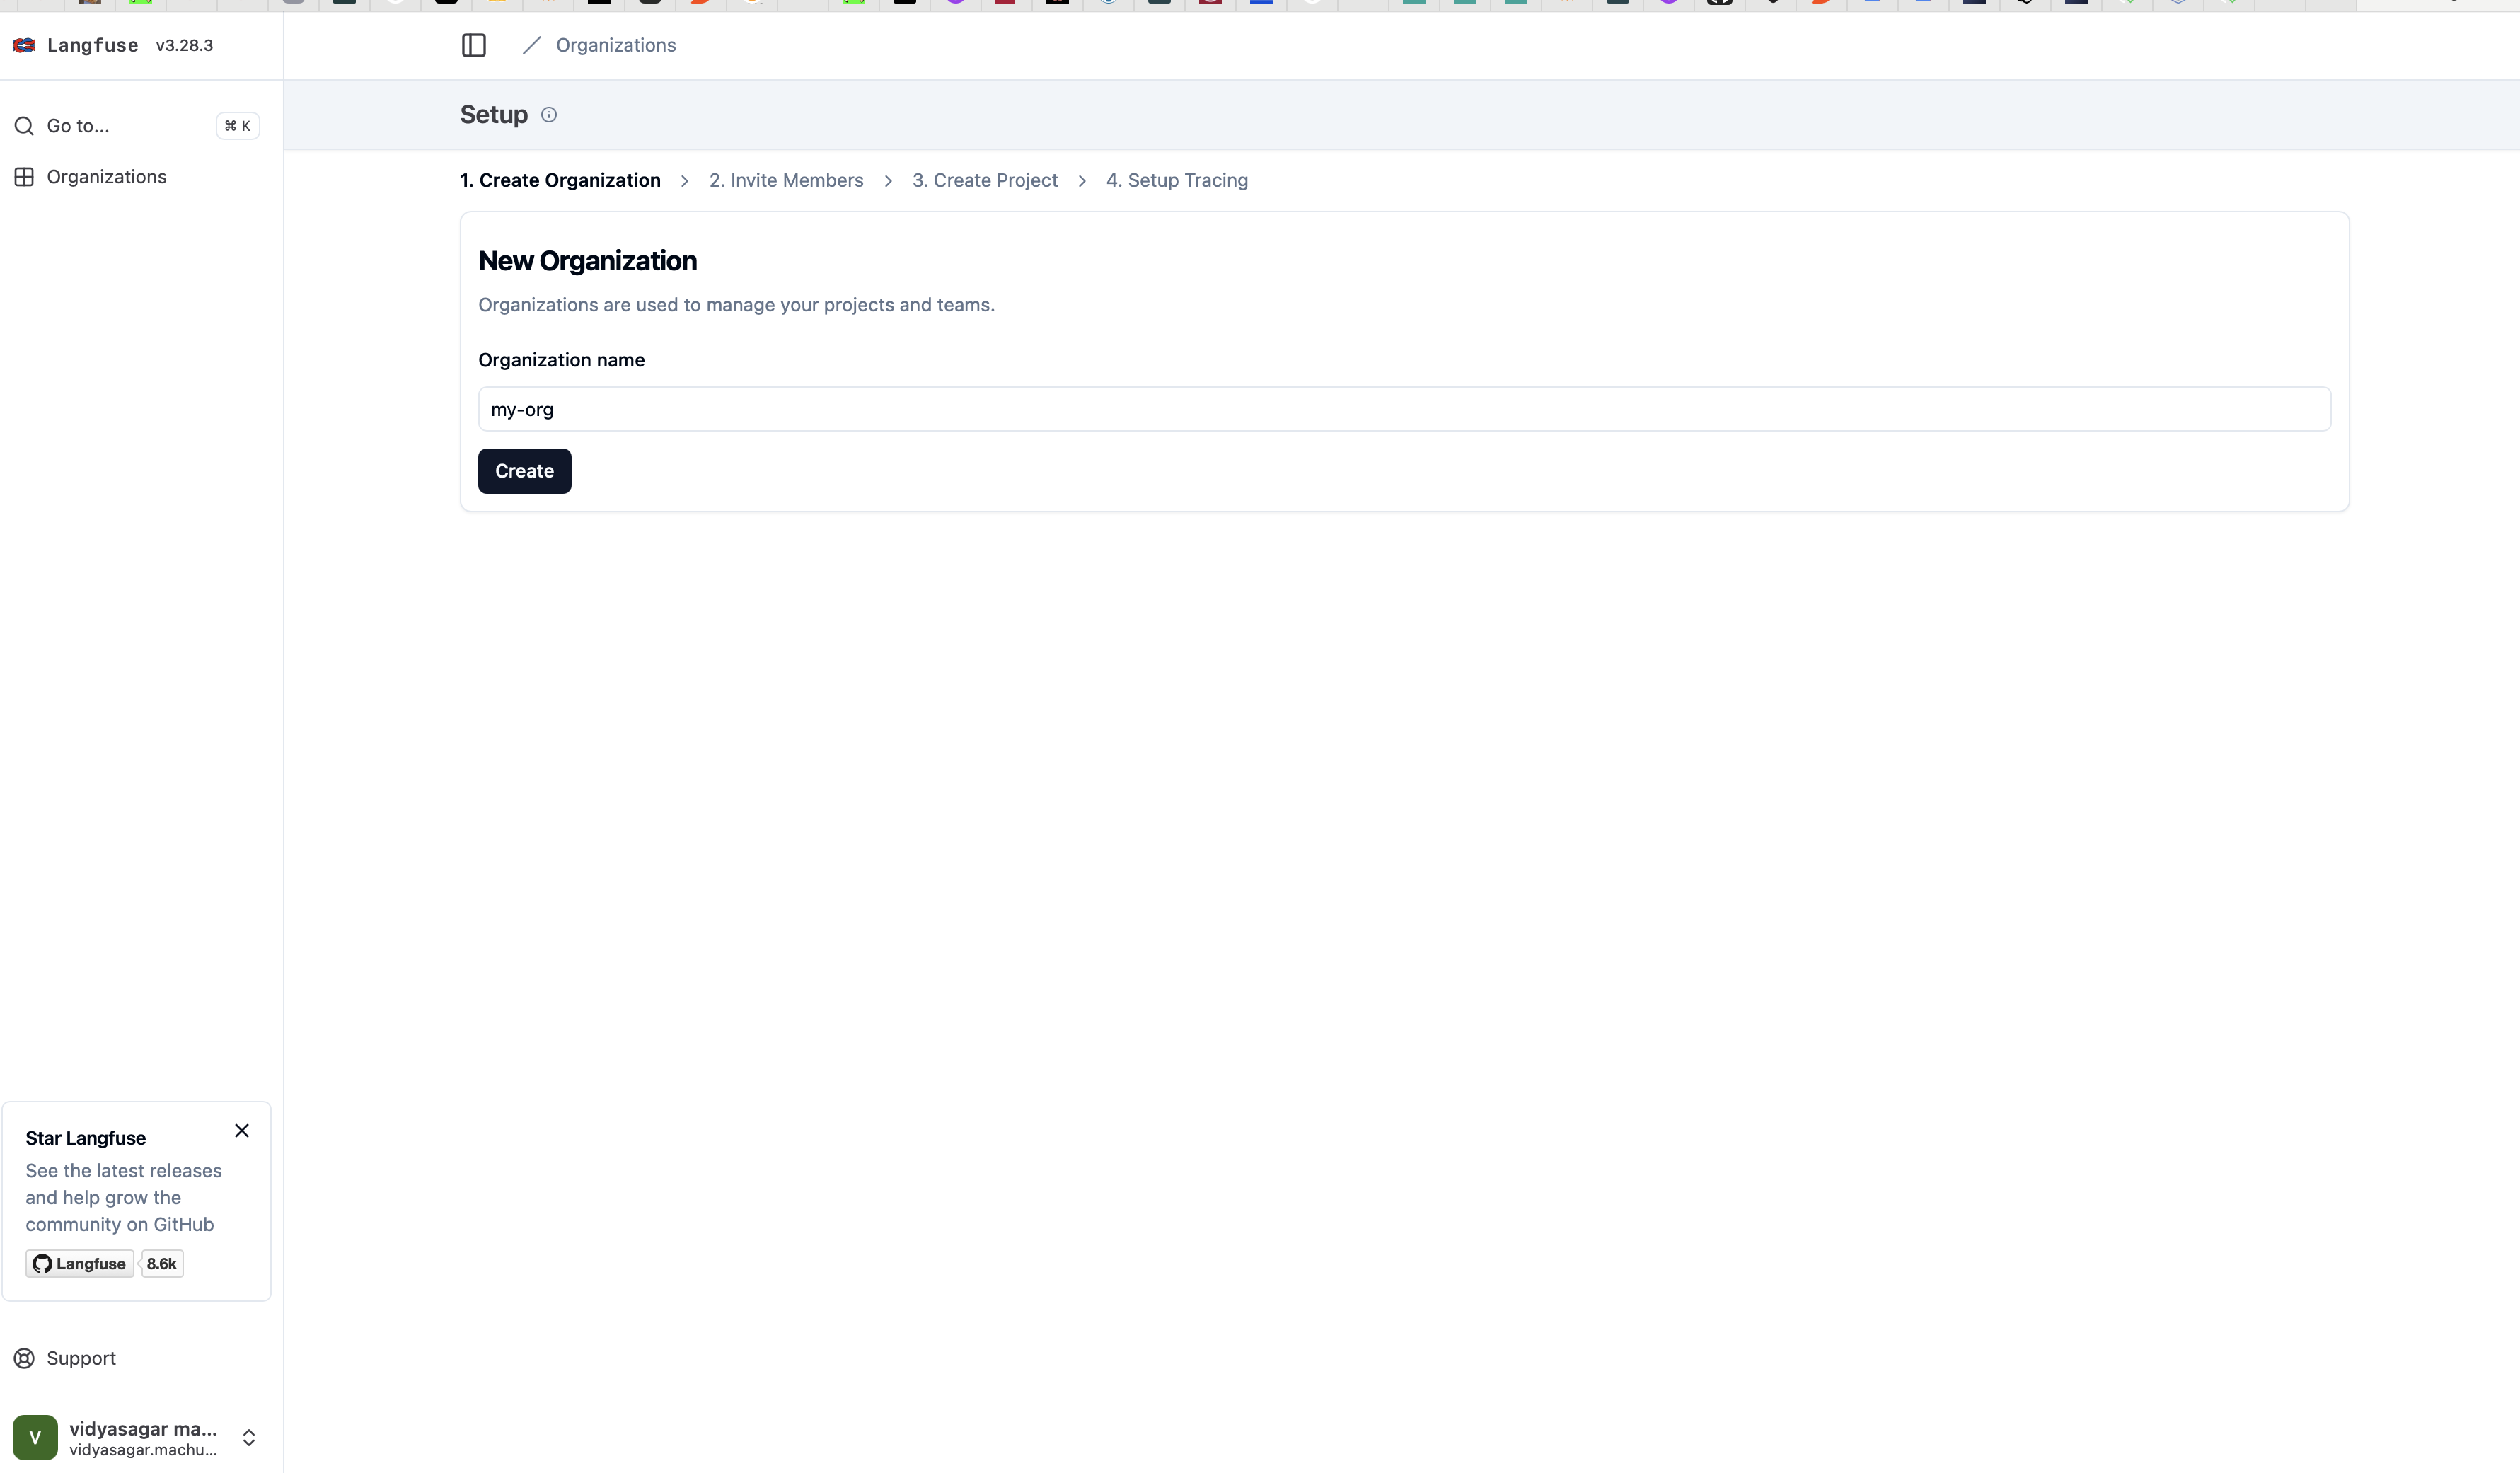The image size is (2520, 1473).
Task: Select the Create Organization step breadcrumb
Action: point(560,179)
